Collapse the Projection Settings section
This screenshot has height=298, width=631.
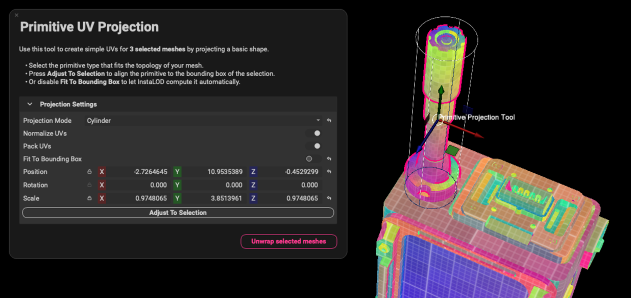pos(29,104)
